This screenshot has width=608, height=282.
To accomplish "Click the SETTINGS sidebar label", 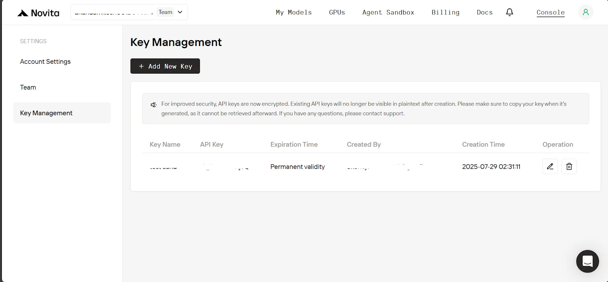I will coord(33,41).
